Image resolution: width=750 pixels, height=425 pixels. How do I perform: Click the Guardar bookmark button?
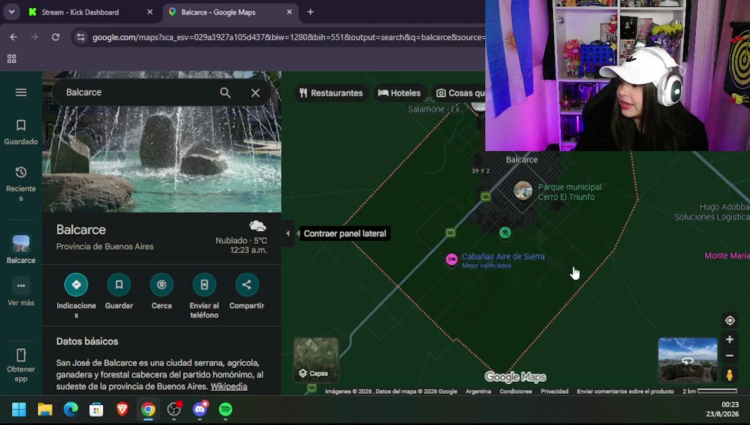(x=119, y=285)
